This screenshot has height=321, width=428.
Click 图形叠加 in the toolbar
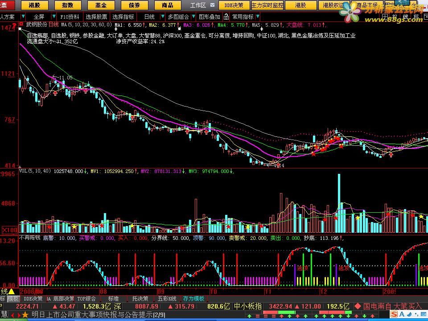coord(210,16)
